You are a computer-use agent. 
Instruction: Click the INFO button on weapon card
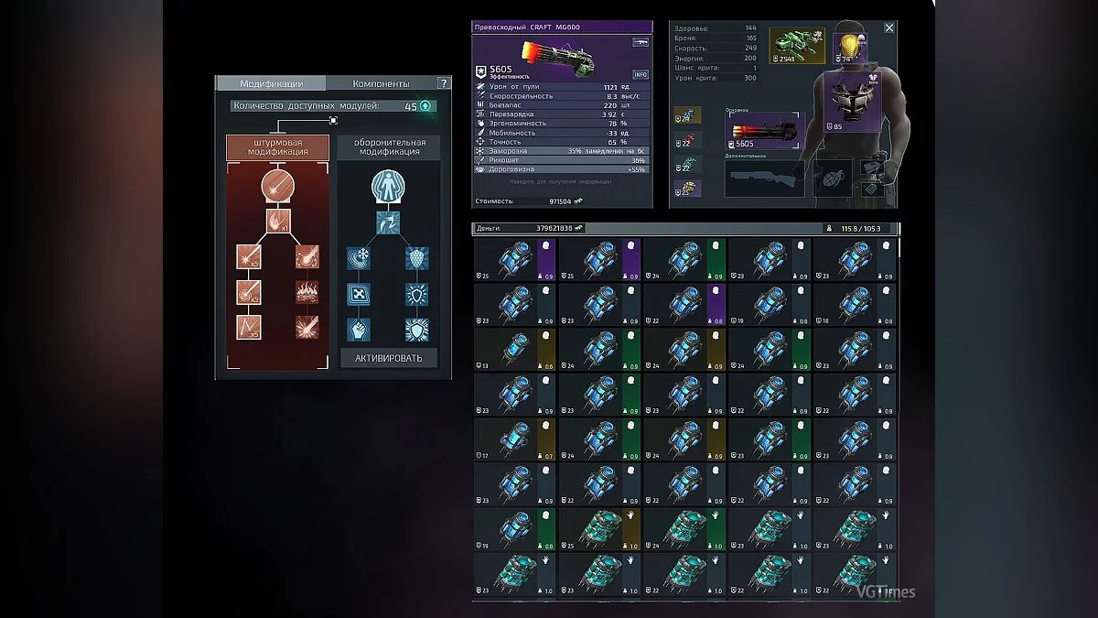point(640,74)
